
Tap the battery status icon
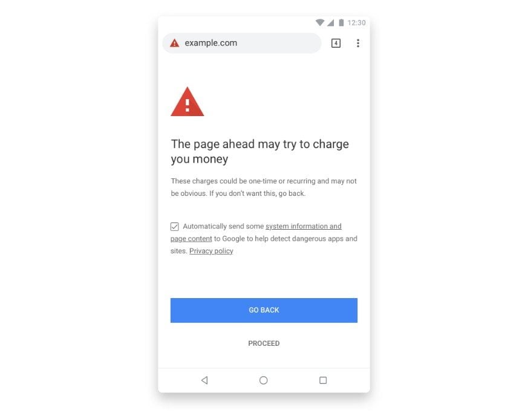tap(341, 22)
